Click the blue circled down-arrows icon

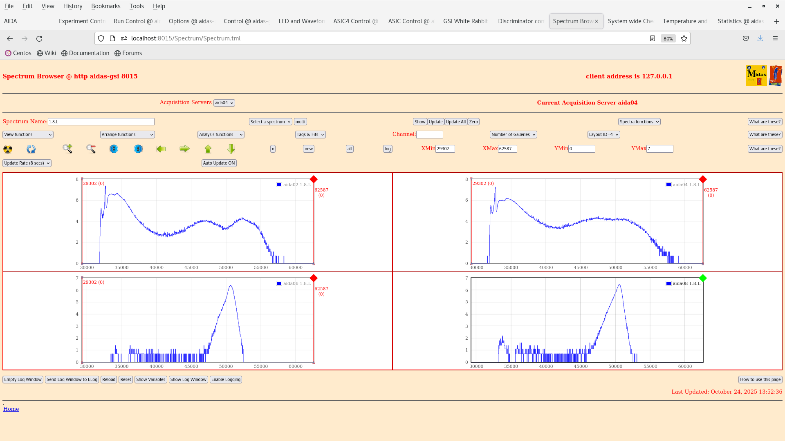114,149
